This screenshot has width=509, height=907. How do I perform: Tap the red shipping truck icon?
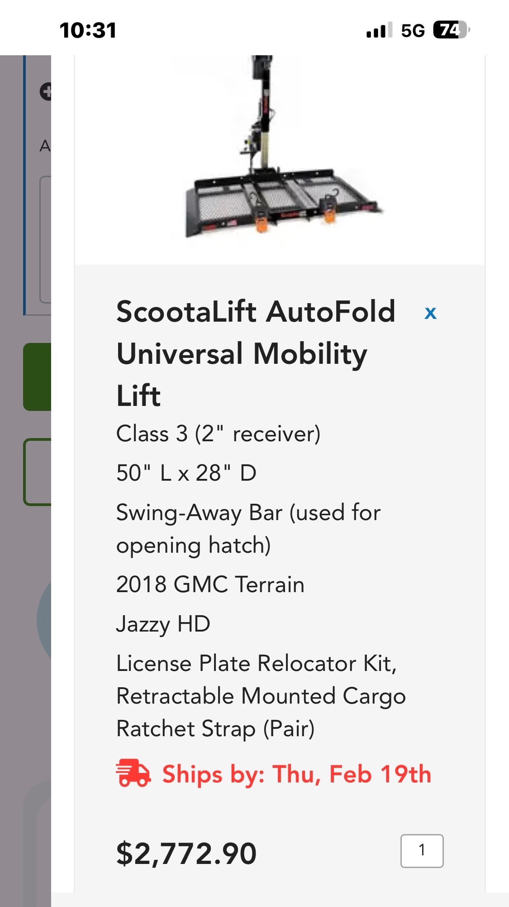coord(133,773)
